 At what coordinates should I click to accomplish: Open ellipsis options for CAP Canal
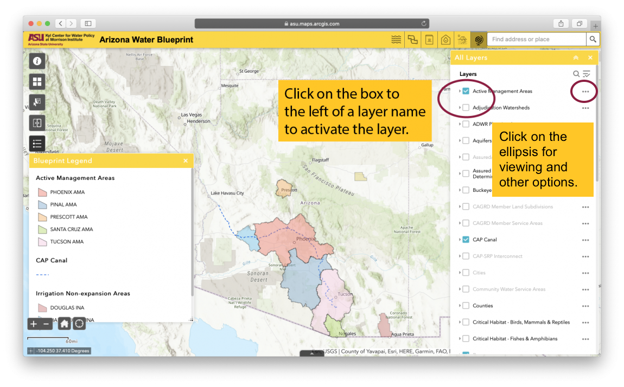point(585,240)
